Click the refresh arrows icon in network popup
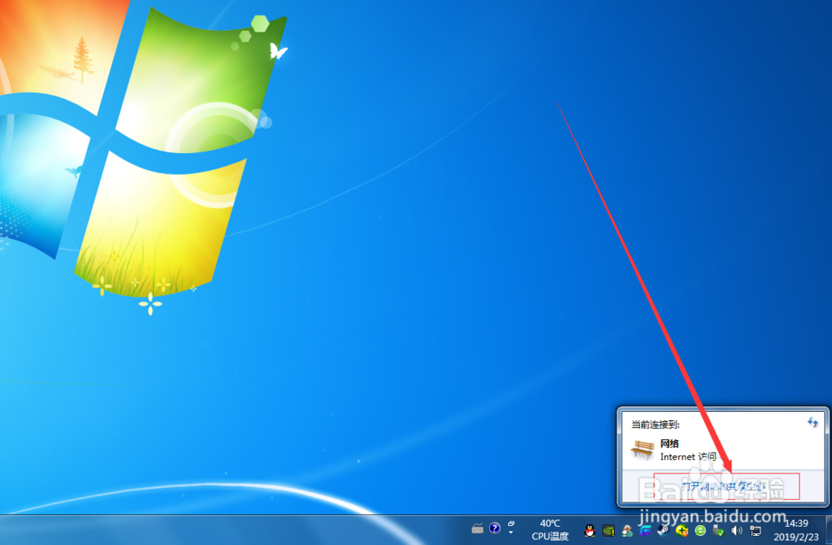 (813, 423)
